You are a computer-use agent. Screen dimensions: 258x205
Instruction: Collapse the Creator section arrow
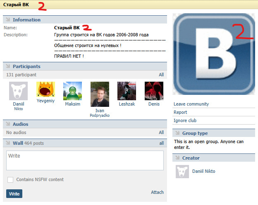[177, 158]
